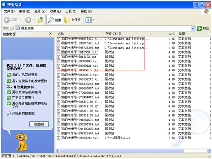Click the horizontal scrollbar thumb

pyautogui.click(x=122, y=150)
